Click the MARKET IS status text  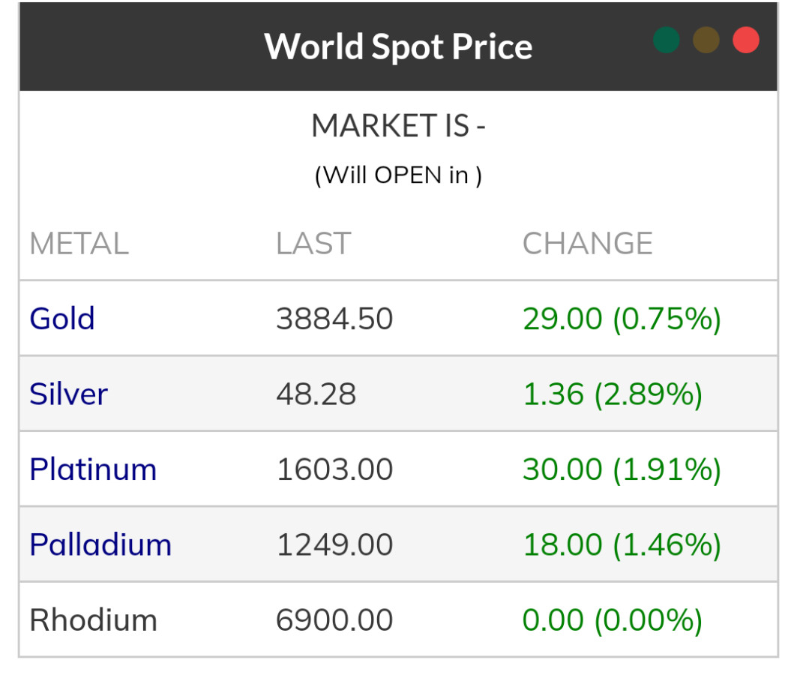(x=398, y=125)
